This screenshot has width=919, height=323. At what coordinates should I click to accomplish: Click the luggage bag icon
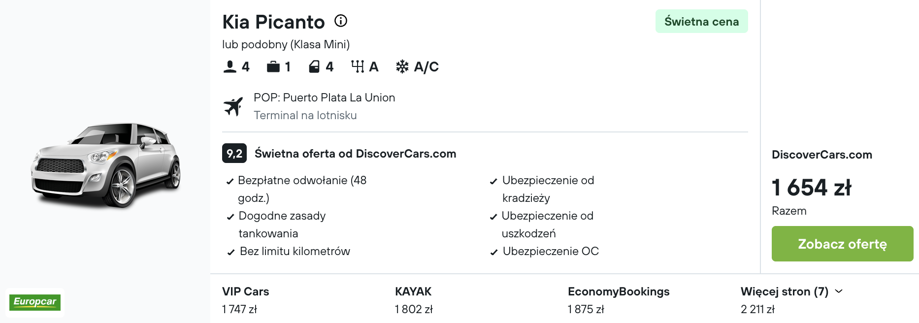[273, 66]
